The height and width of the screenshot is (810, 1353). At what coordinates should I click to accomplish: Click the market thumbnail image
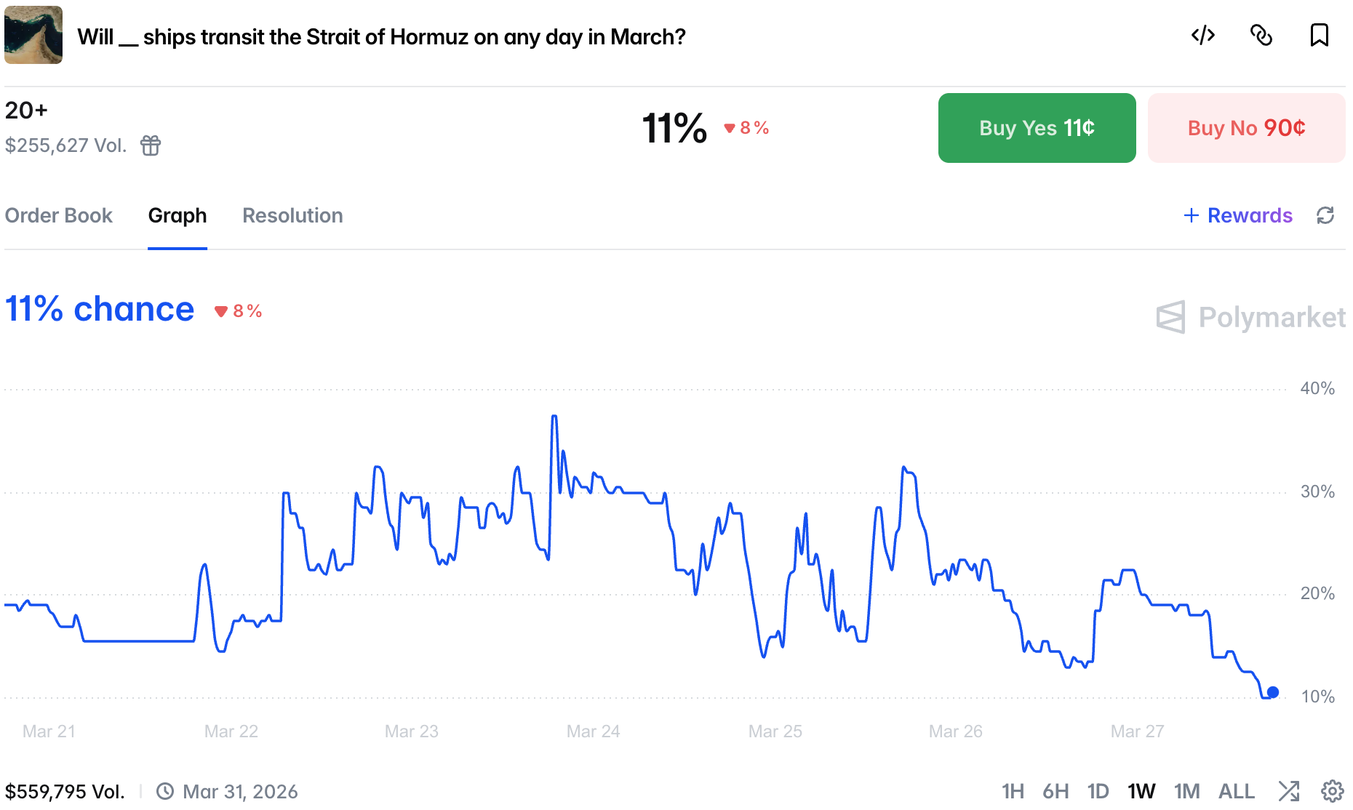33,35
